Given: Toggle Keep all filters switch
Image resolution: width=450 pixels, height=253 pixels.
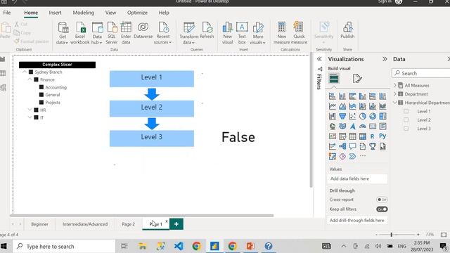Looking at the screenshot, I should 382,209.
